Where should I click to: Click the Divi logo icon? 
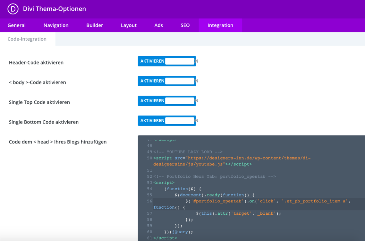click(13, 9)
